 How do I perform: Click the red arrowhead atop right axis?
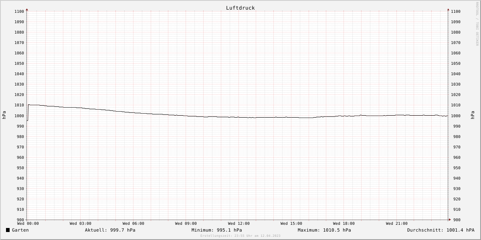[x=448, y=9]
